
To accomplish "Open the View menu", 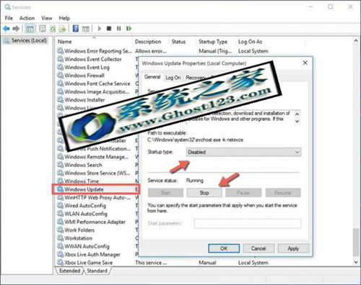I will pyautogui.click(x=46, y=18).
